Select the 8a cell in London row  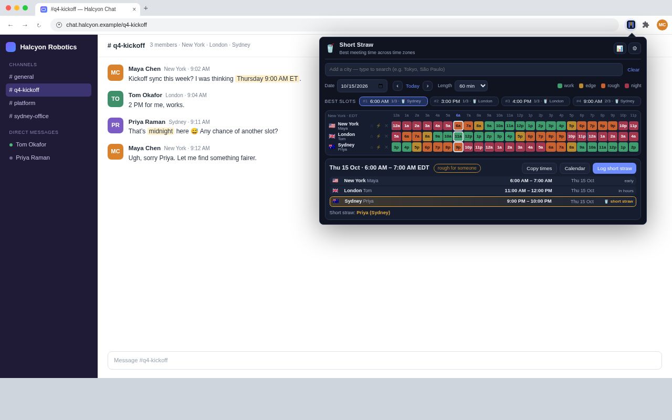(427, 136)
